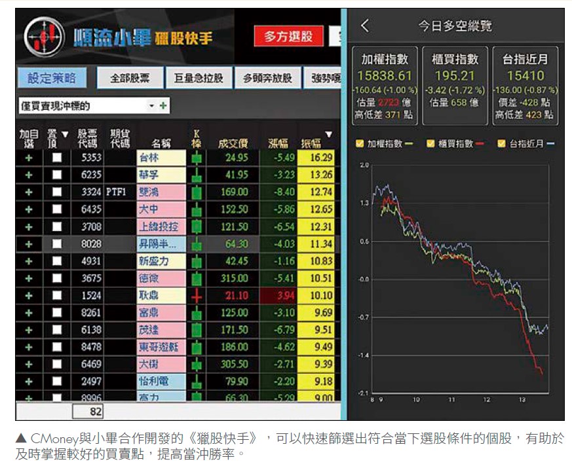The width and height of the screenshot is (572, 468).
Task: Click the 股票代碼 column header
Action: tap(87, 139)
